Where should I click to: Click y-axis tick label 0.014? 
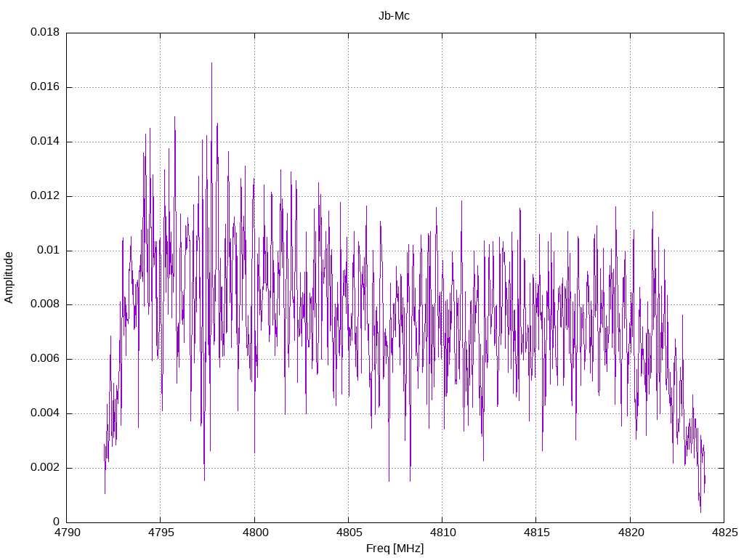coord(45,141)
